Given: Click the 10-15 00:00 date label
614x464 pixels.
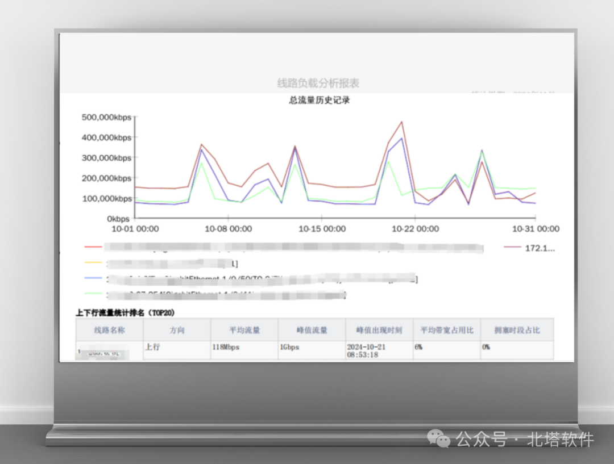Looking at the screenshot, I should (322, 229).
